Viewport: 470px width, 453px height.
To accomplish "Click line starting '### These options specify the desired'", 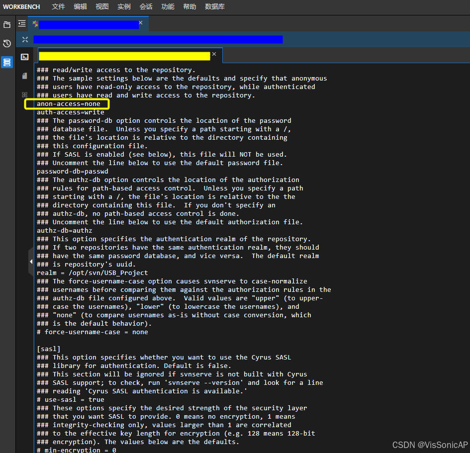I will click(x=172, y=408).
